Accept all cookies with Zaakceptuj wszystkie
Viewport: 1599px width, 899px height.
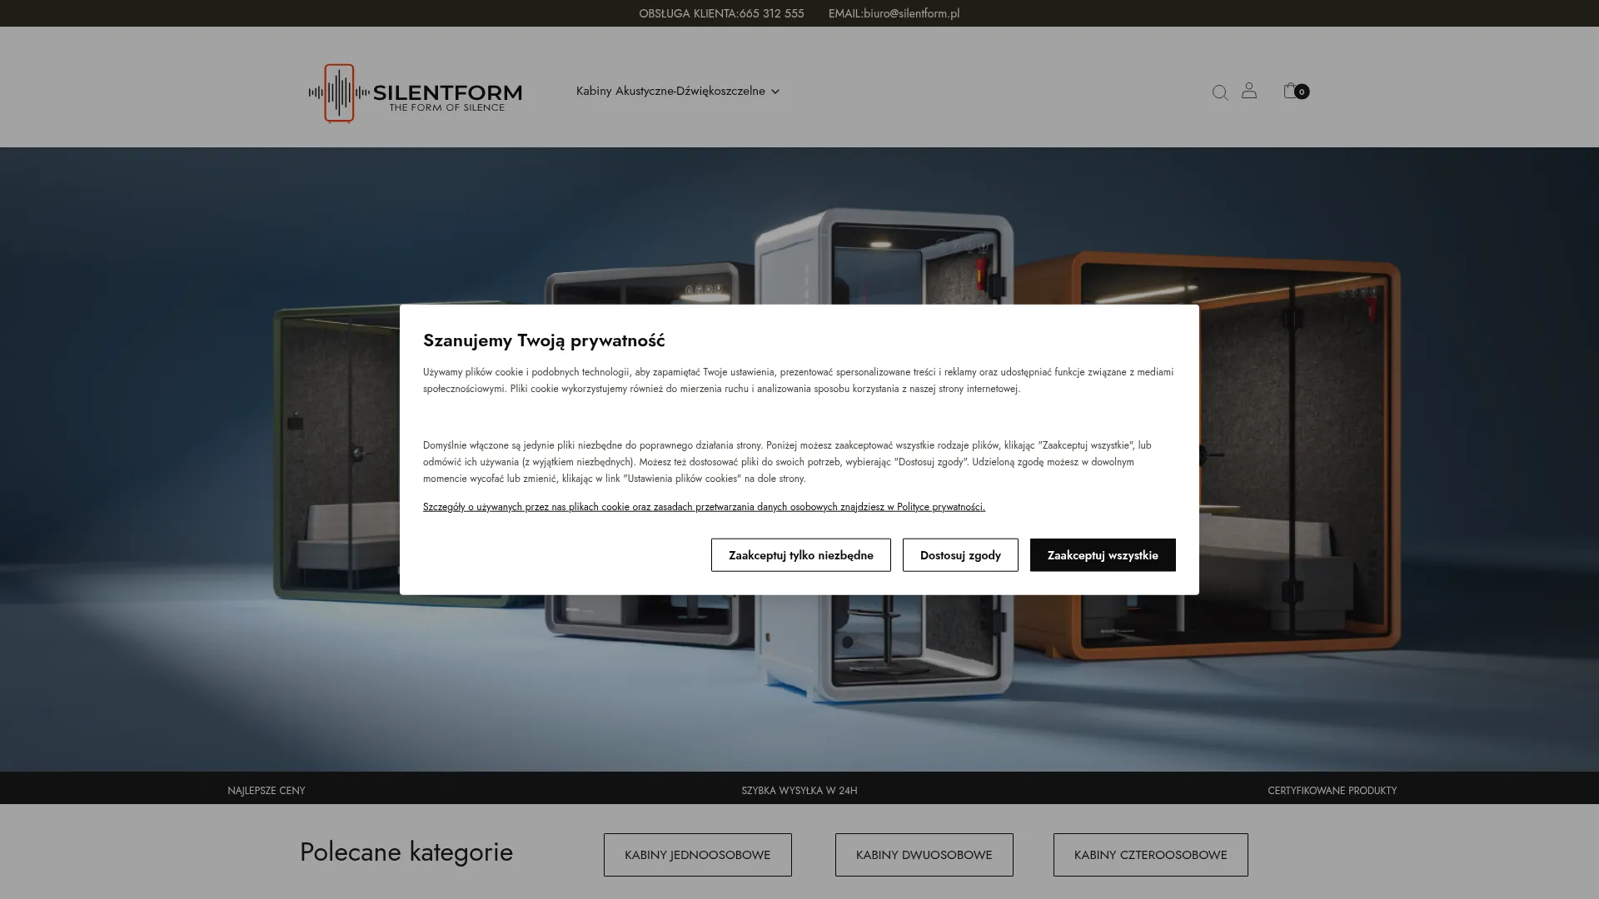click(x=1102, y=554)
